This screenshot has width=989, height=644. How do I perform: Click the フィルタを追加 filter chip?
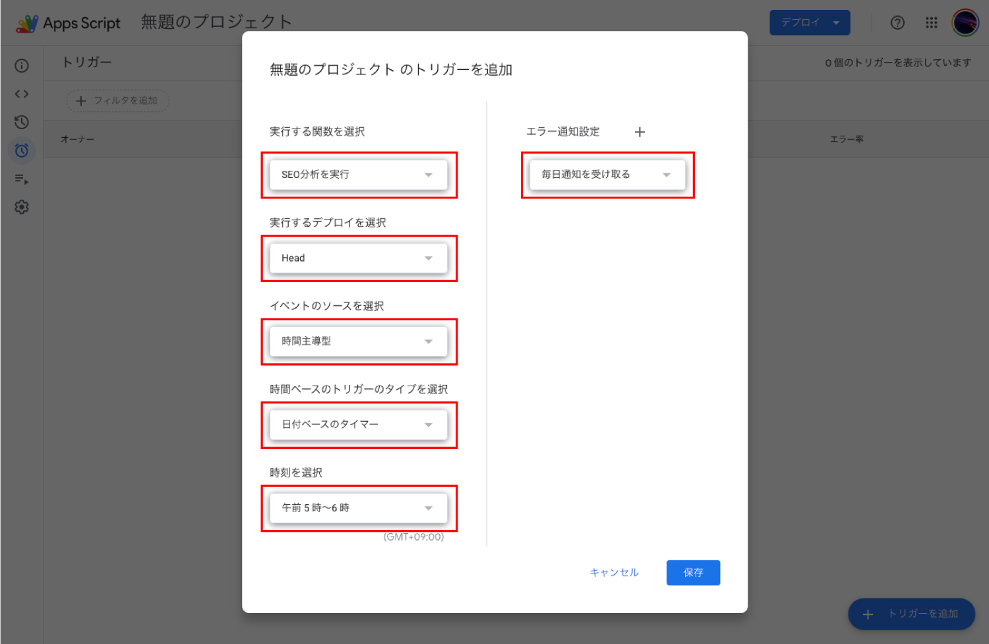[118, 101]
